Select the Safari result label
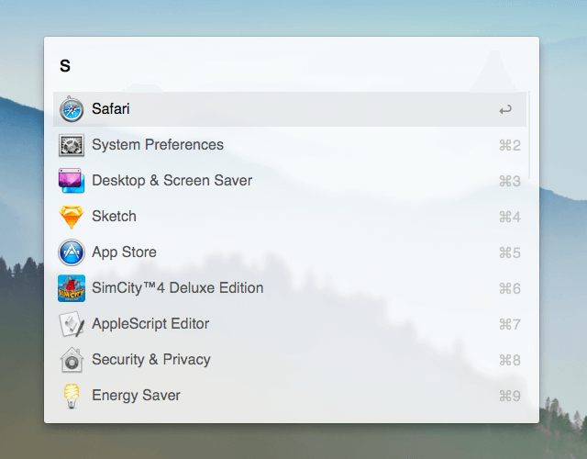 [x=111, y=109]
